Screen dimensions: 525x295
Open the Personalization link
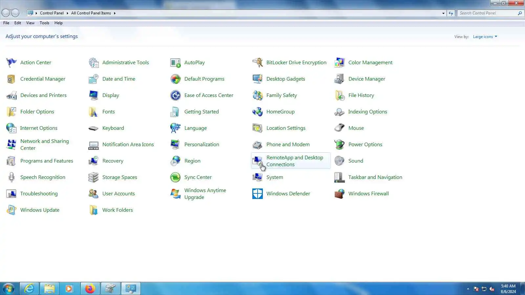pos(201,145)
